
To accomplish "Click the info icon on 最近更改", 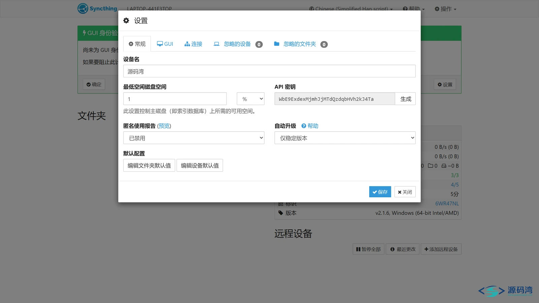I will pos(392,249).
